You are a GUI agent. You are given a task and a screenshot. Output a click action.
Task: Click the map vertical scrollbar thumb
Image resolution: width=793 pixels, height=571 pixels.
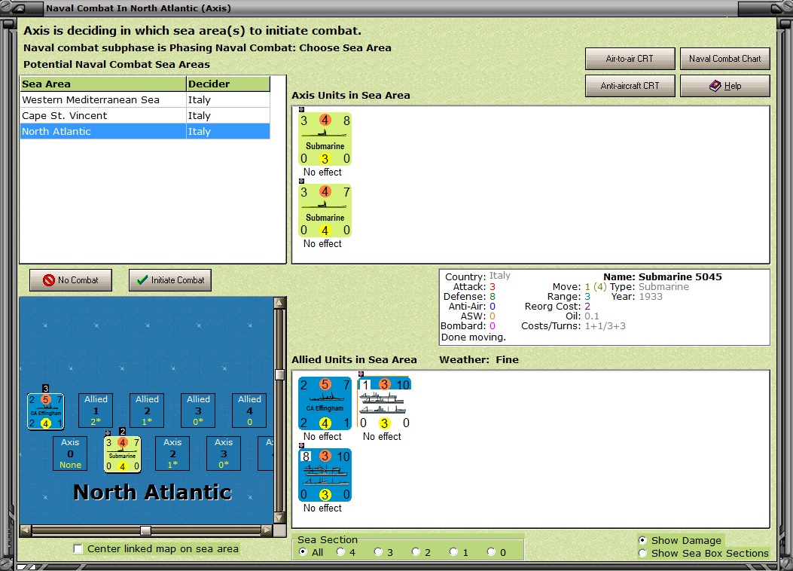click(279, 374)
